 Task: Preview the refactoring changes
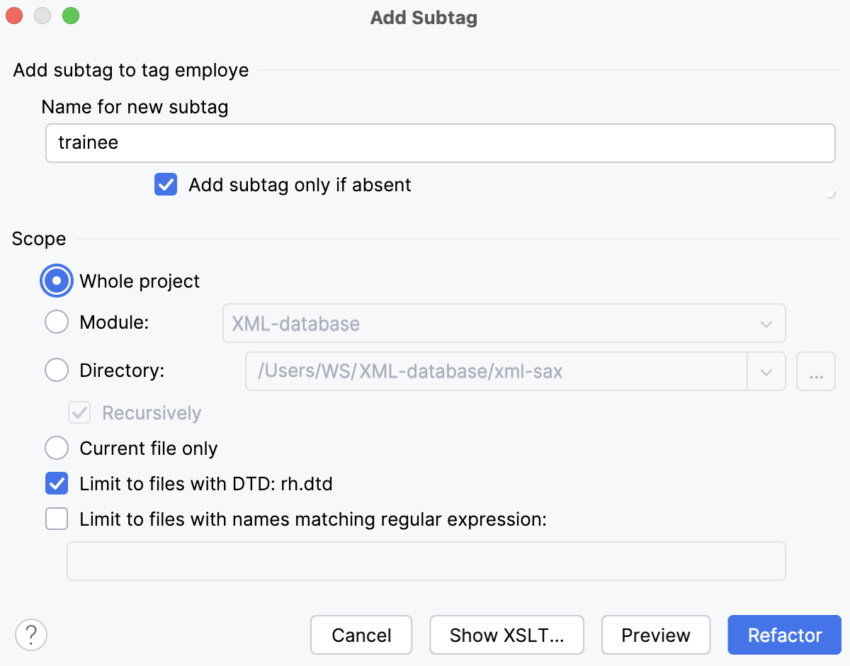(x=656, y=635)
